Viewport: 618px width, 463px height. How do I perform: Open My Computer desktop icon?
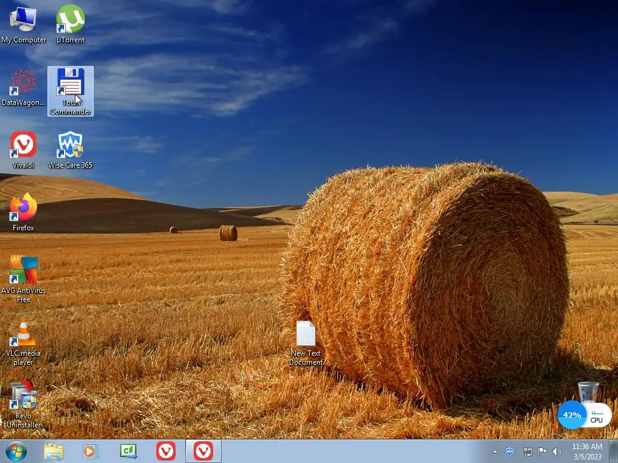tap(24, 24)
